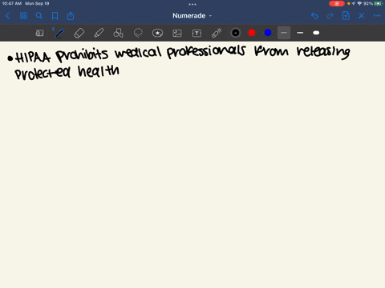Select the Eraser tool
The image size is (385, 288).
79,33
